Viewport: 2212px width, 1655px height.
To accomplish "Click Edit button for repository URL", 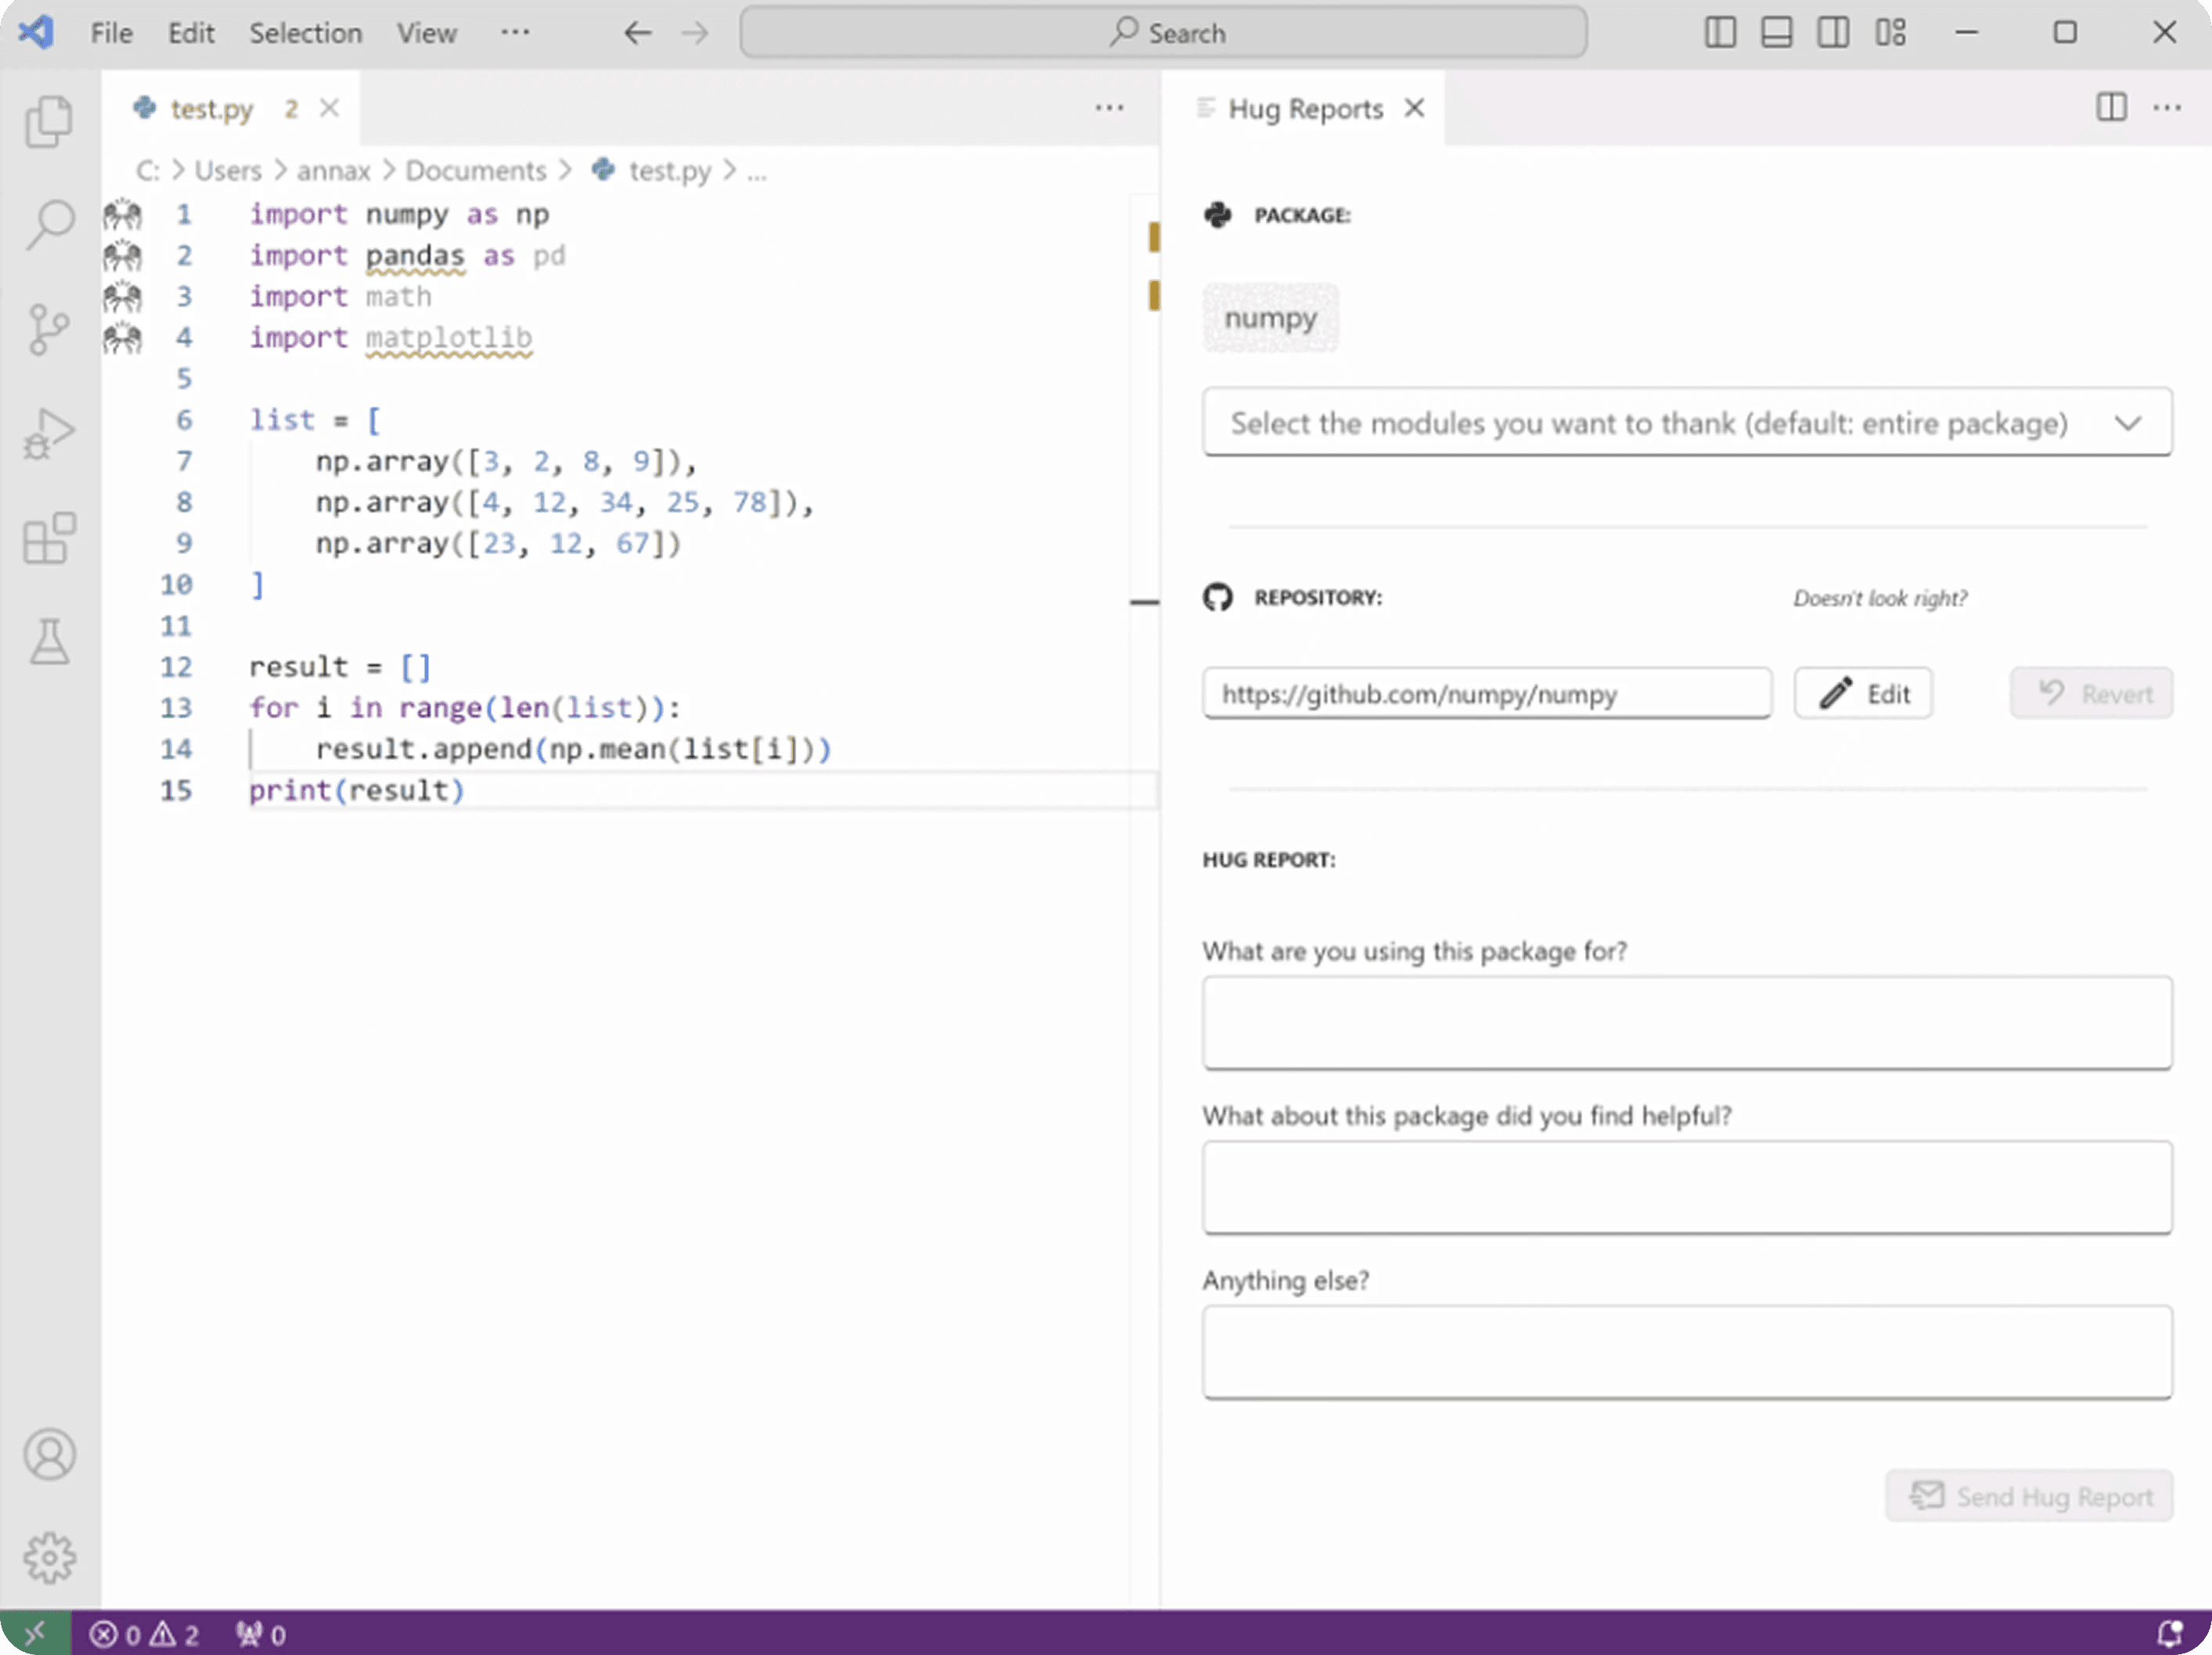I will point(1862,693).
